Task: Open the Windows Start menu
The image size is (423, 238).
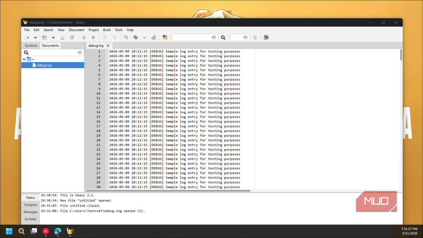Action: coord(9,231)
